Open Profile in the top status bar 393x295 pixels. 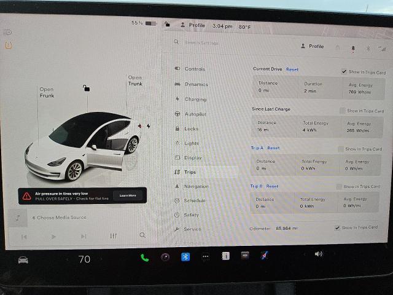[193, 25]
